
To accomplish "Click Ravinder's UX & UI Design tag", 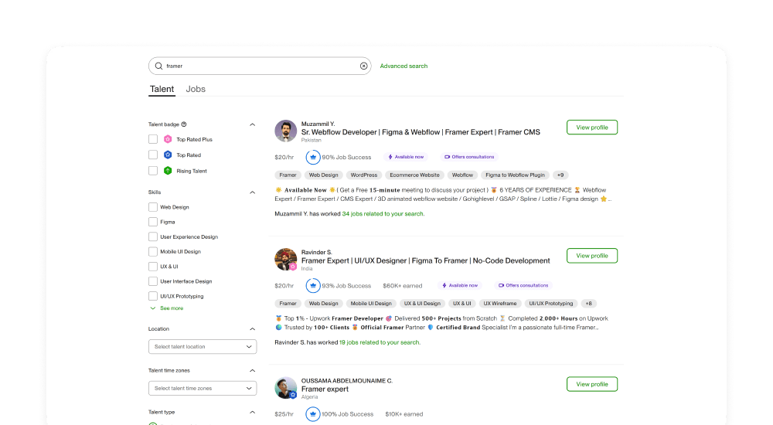I will click(x=422, y=303).
